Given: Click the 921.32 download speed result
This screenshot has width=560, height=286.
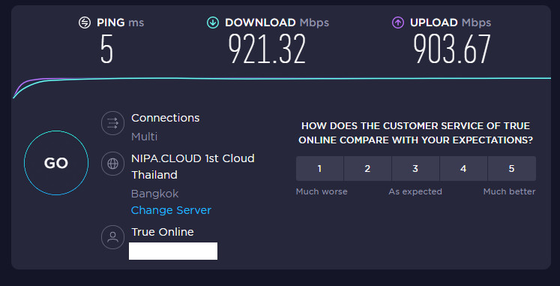Looking at the screenshot, I should [267, 49].
